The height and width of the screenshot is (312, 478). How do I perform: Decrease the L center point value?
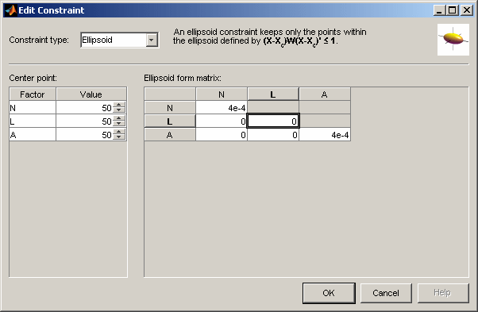coord(119,124)
